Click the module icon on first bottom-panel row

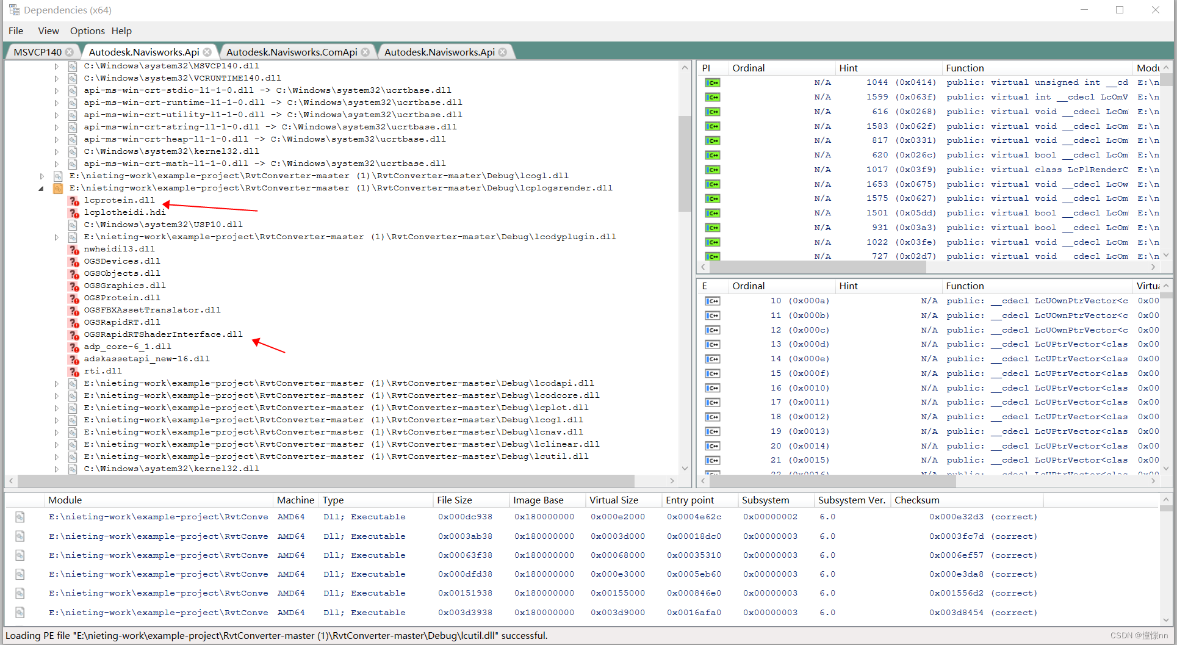(20, 516)
